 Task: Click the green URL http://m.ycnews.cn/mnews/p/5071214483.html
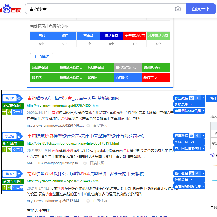click(x=63, y=181)
